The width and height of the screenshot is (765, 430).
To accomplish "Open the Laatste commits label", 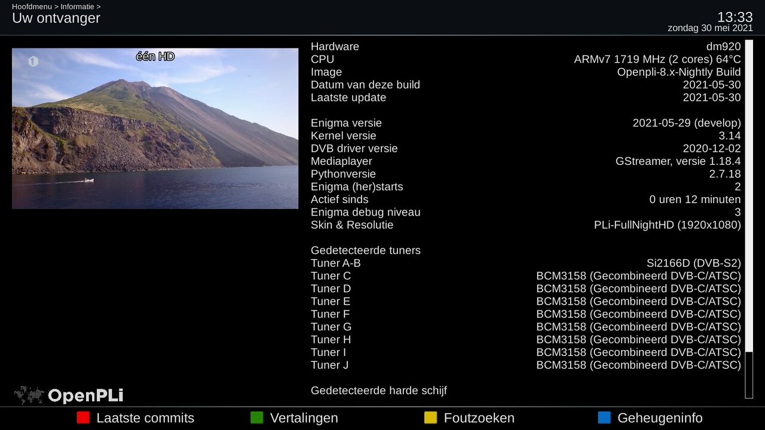I will [145, 418].
